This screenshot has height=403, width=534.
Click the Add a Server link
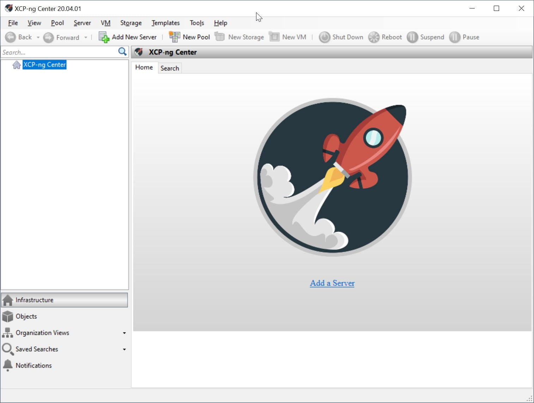[332, 283]
